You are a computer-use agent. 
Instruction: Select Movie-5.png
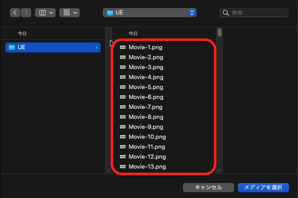point(146,87)
